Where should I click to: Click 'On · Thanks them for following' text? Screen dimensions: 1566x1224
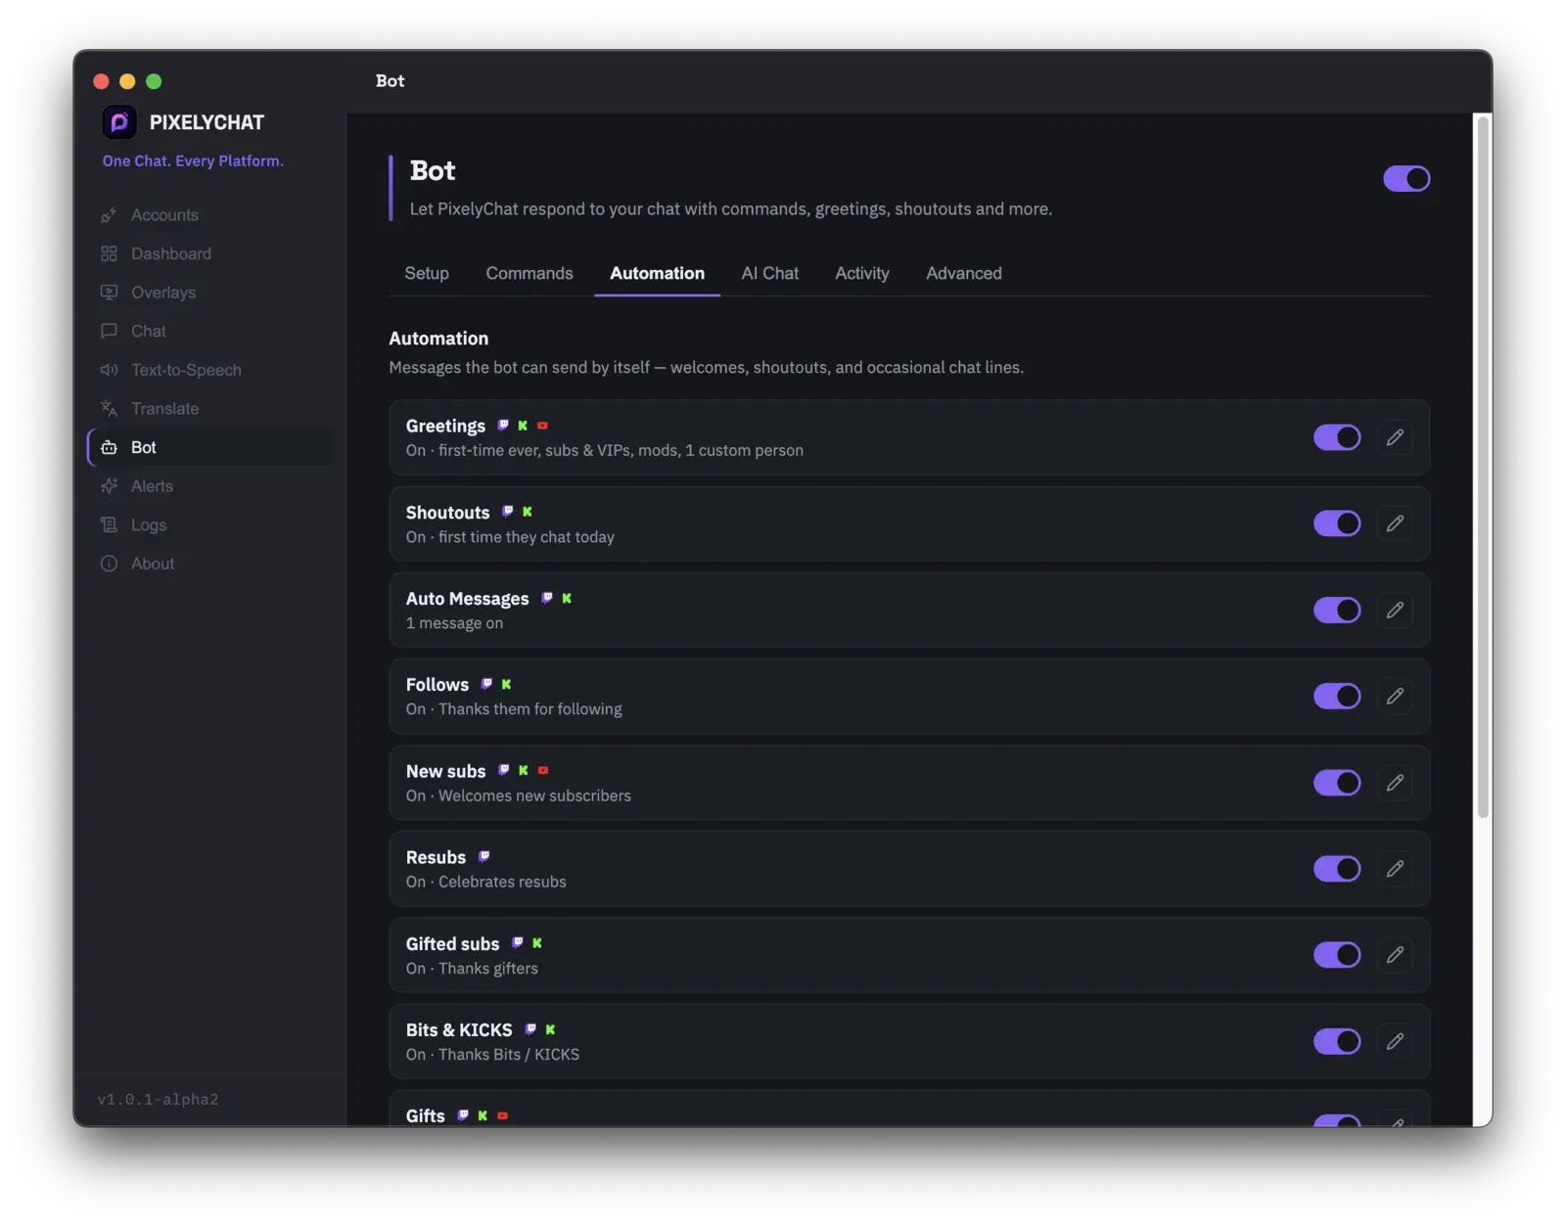point(514,709)
